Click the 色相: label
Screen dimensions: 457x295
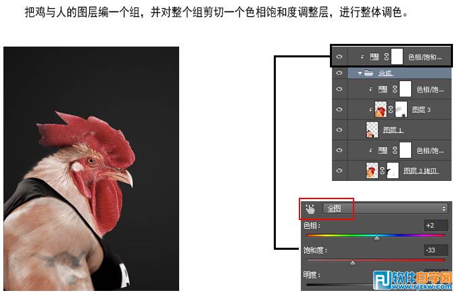point(312,225)
